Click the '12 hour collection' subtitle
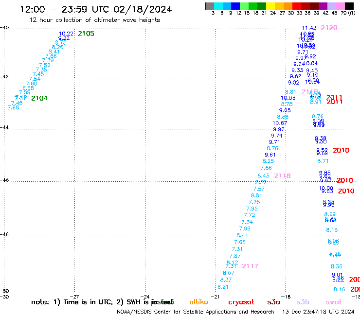This screenshot has width=360, height=316. click(94, 20)
